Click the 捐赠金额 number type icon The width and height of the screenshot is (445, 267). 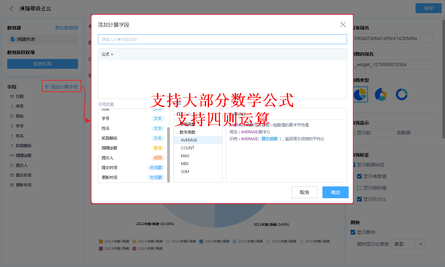pos(12,156)
